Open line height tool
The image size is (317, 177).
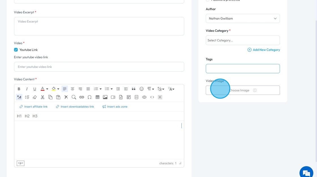[27, 97]
